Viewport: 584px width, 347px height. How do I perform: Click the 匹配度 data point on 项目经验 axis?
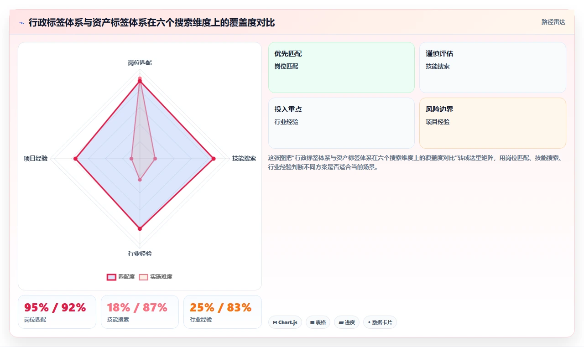[75, 159]
